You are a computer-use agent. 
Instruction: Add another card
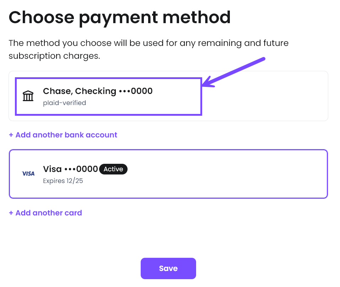(45, 213)
